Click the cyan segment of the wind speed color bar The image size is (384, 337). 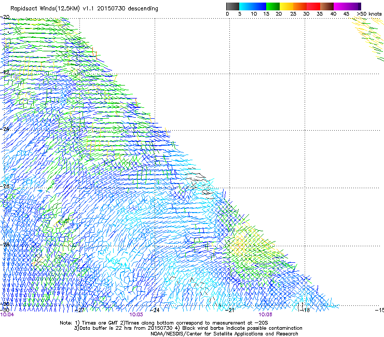tap(245, 6)
